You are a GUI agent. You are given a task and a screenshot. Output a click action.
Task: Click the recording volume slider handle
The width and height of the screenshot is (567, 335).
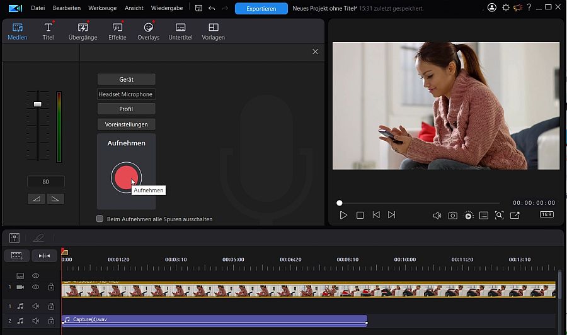pyautogui.click(x=37, y=104)
